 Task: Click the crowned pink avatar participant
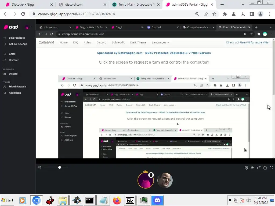click(x=146, y=180)
